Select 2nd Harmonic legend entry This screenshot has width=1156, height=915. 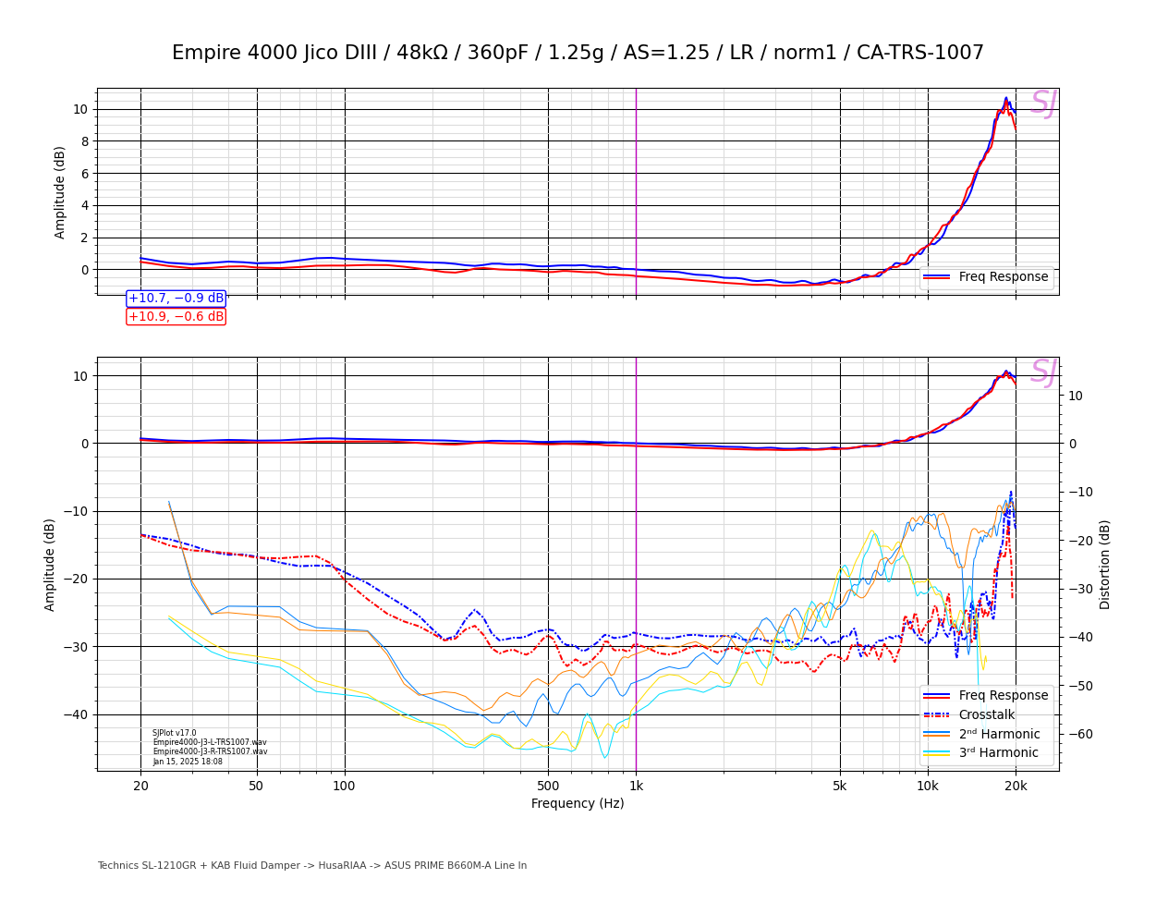(999, 735)
